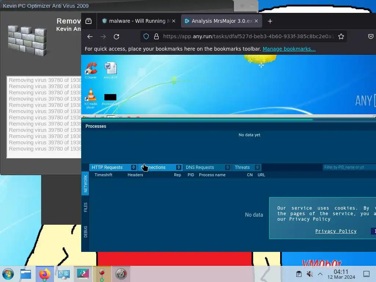The width and height of the screenshot is (376, 282).
Task: Open the Privacy Policy link in cookie notice
Action: pyautogui.click(x=336, y=231)
